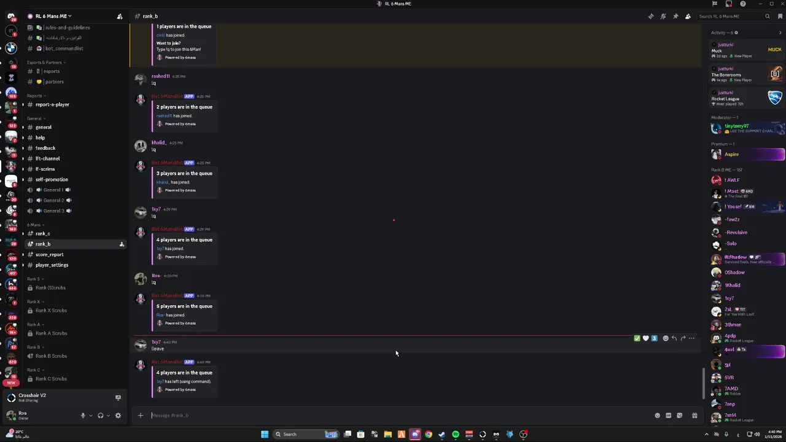Open the threads icon in channel header
The width and height of the screenshot is (786, 442).
(651, 16)
